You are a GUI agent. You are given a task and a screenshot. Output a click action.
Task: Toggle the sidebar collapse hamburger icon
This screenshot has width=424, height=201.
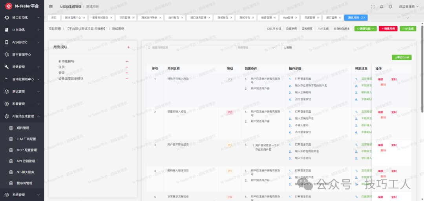click(51, 7)
